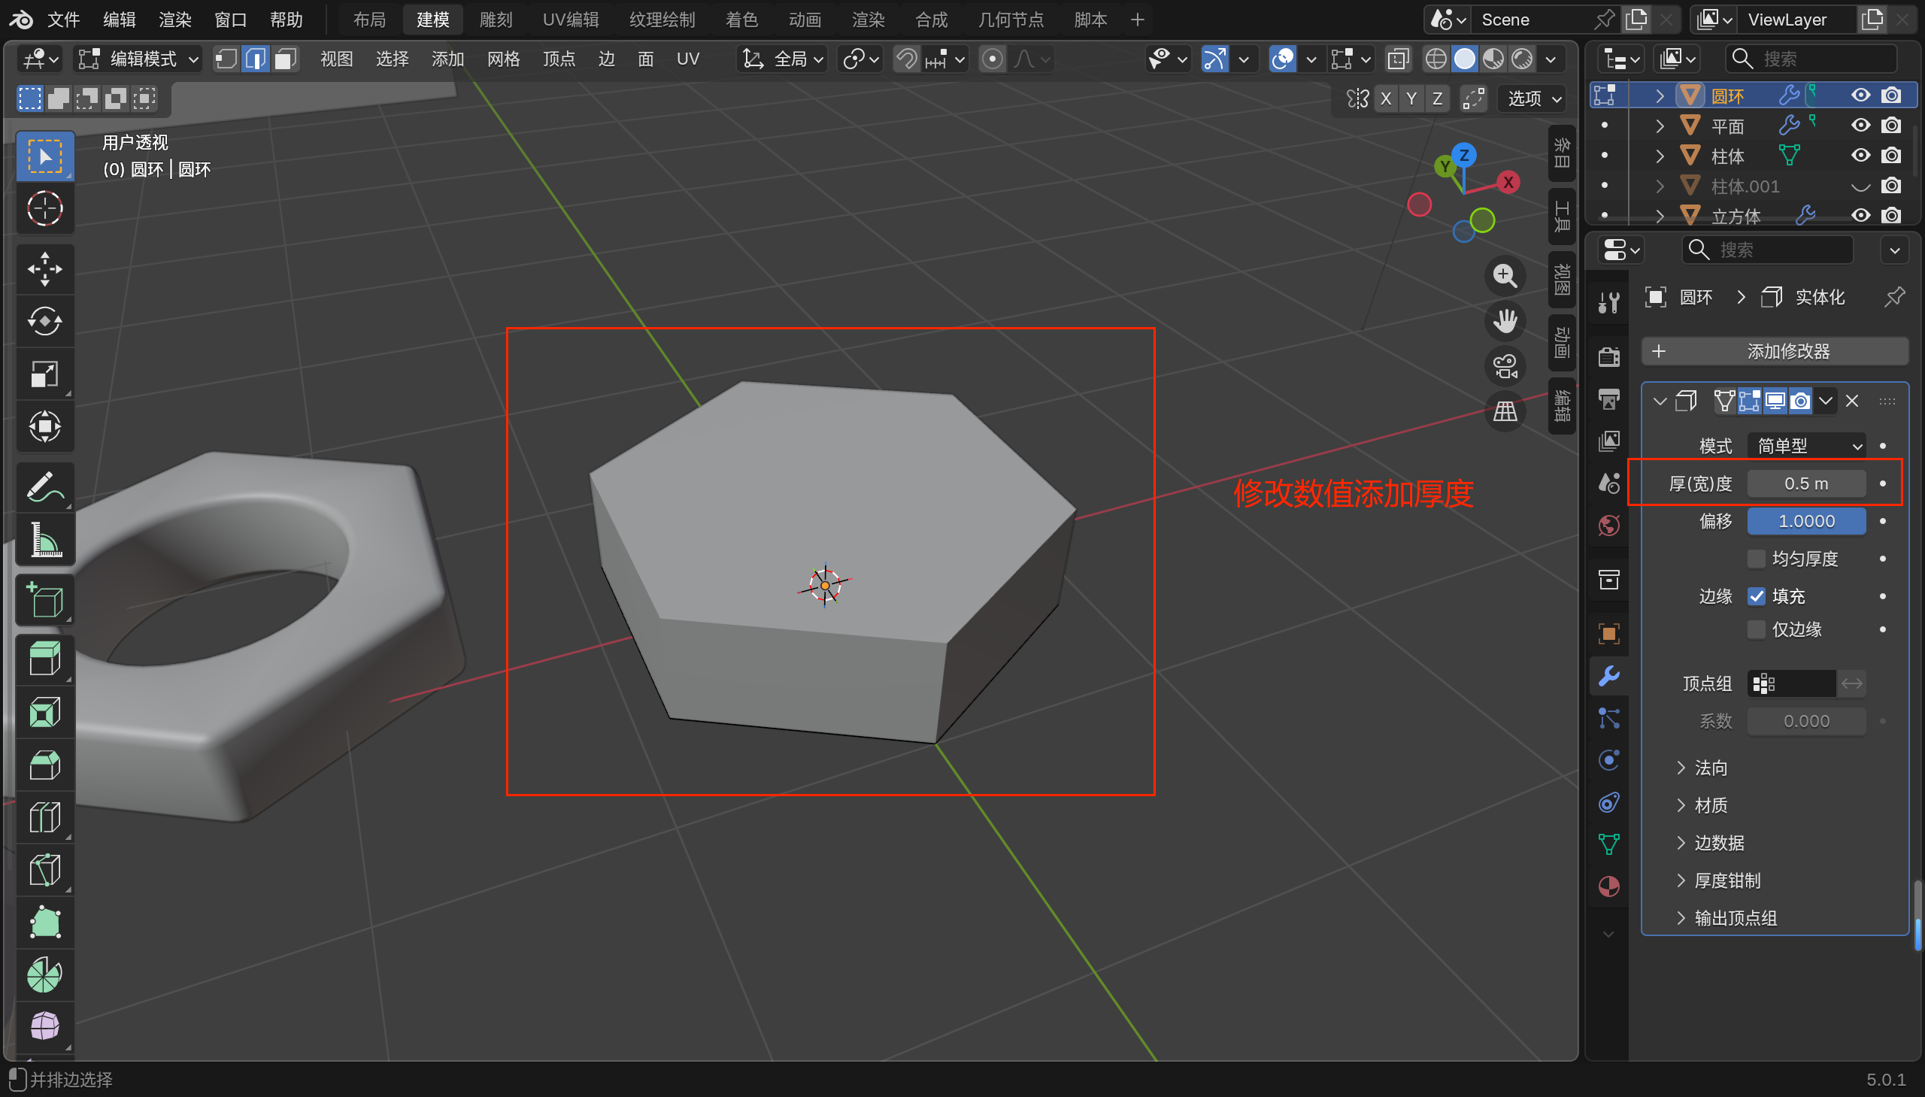Open the 网格 menu

coord(503,59)
